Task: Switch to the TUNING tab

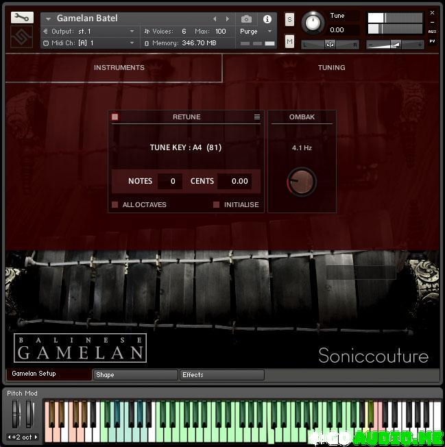Action: coord(331,68)
